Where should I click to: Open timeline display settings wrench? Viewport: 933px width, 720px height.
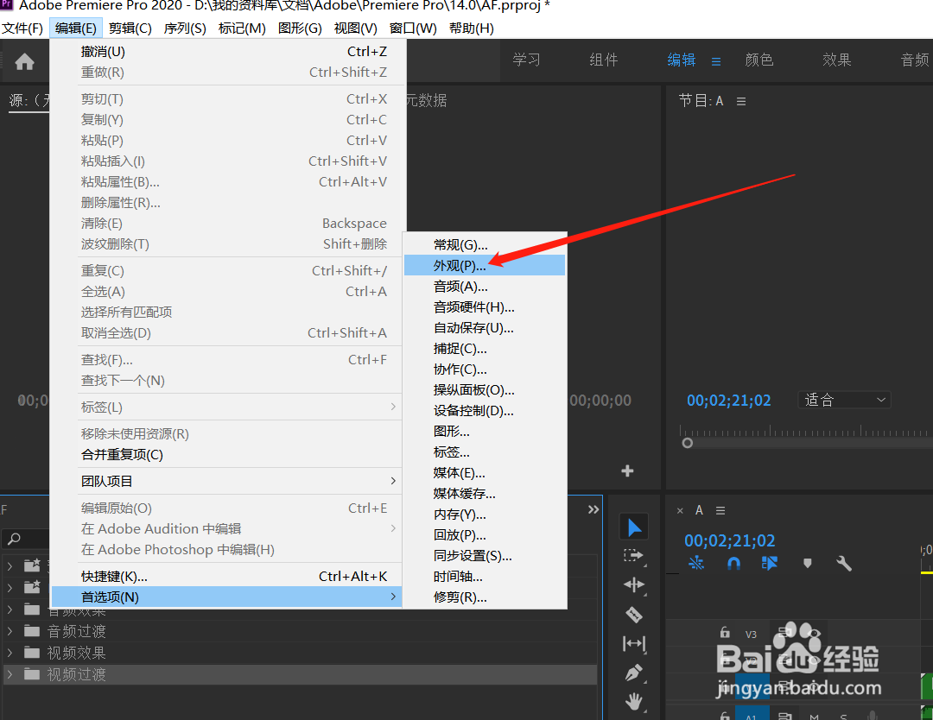pos(844,563)
